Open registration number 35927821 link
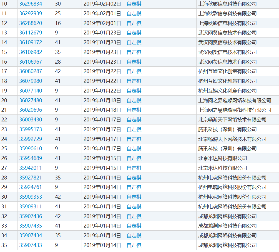The width and height of the screenshot is (279, 252). [31, 178]
